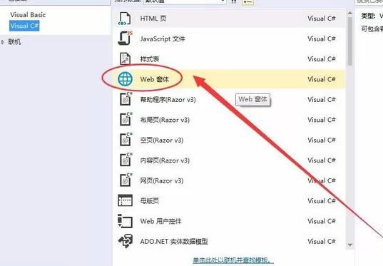Click the template list scrollbar up arrow
Image resolution: width=383 pixels, height=266 pixels.
point(350,13)
